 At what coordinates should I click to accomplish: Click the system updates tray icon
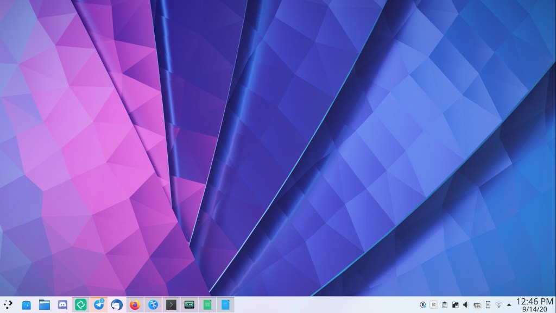(x=422, y=305)
